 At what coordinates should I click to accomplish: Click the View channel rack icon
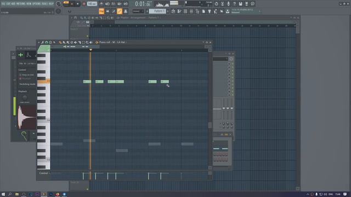pos(185,11)
